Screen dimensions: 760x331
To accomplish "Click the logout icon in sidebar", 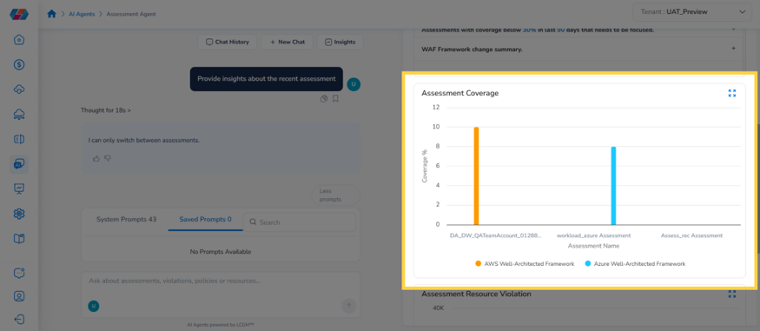I will point(19,320).
